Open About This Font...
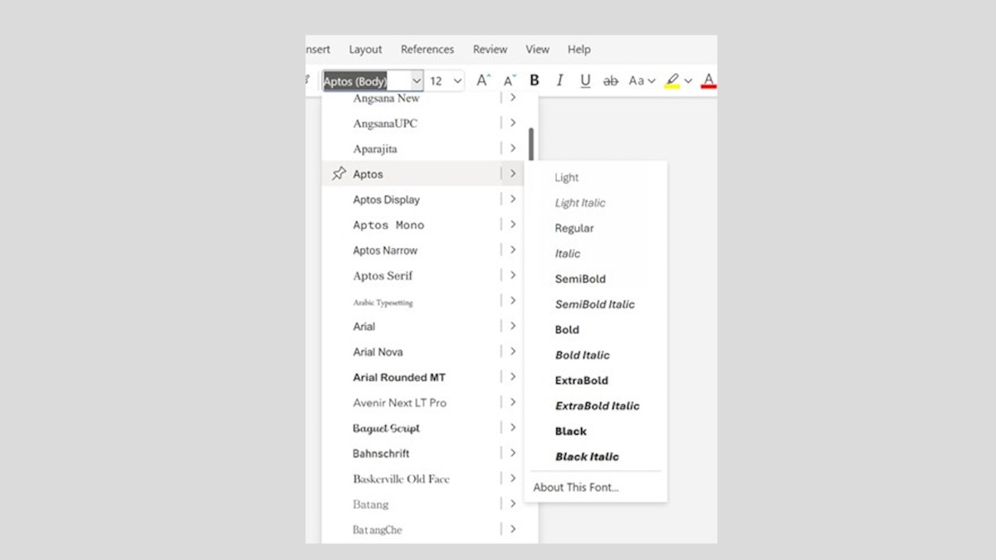 576,488
